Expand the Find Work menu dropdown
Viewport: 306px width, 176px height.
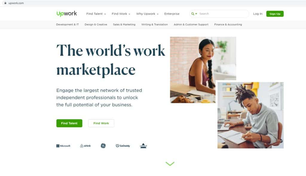coord(121,14)
